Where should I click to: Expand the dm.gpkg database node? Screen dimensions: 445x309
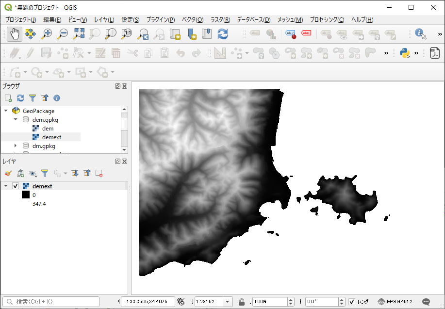16,146
